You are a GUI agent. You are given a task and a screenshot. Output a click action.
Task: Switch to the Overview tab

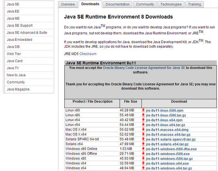[68, 4]
